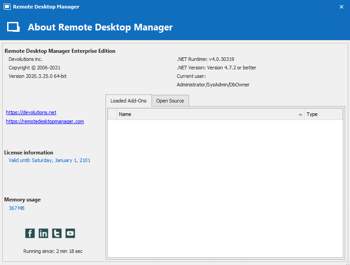
Task: Open the Facebook social icon
Action: coord(30,233)
